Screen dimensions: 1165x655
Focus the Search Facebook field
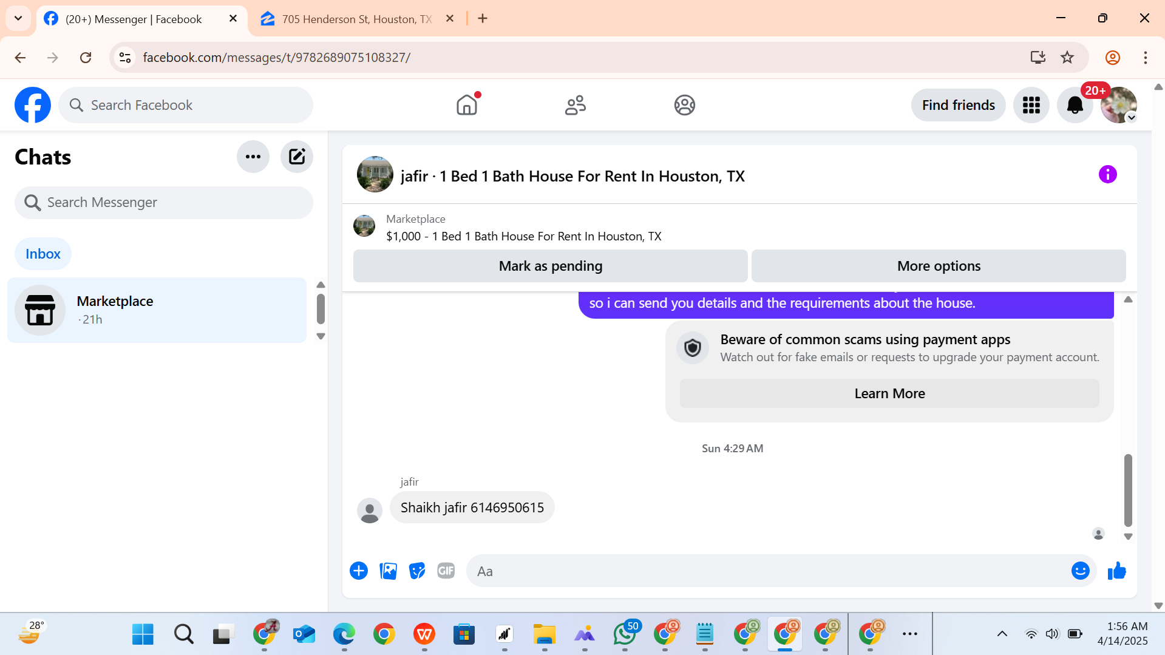pyautogui.click(x=186, y=105)
